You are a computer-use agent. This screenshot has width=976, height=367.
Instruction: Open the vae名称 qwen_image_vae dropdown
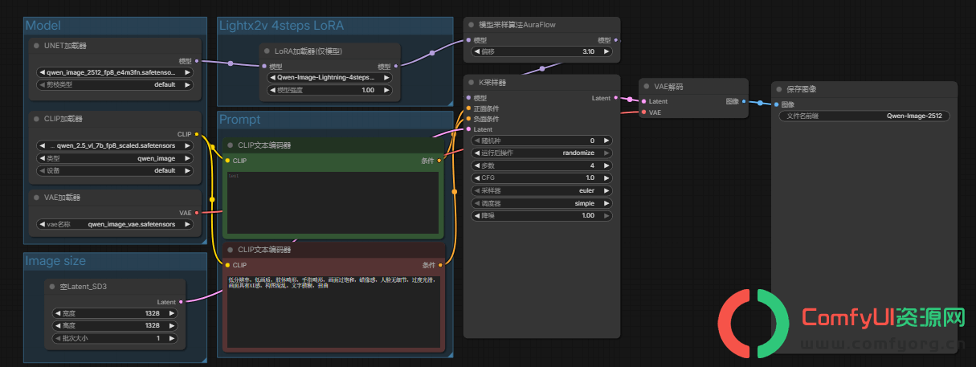point(116,225)
